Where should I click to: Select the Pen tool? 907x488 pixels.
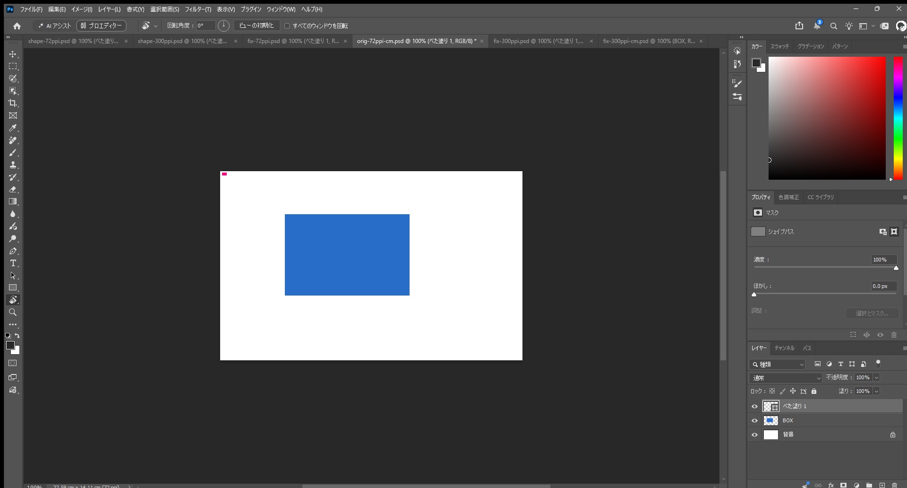(13, 251)
